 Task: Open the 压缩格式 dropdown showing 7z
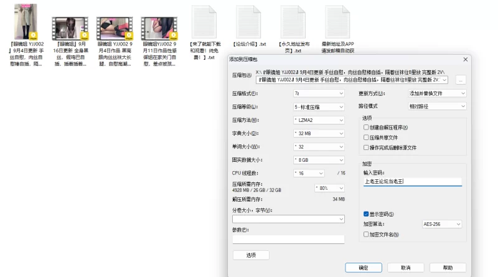(x=318, y=93)
